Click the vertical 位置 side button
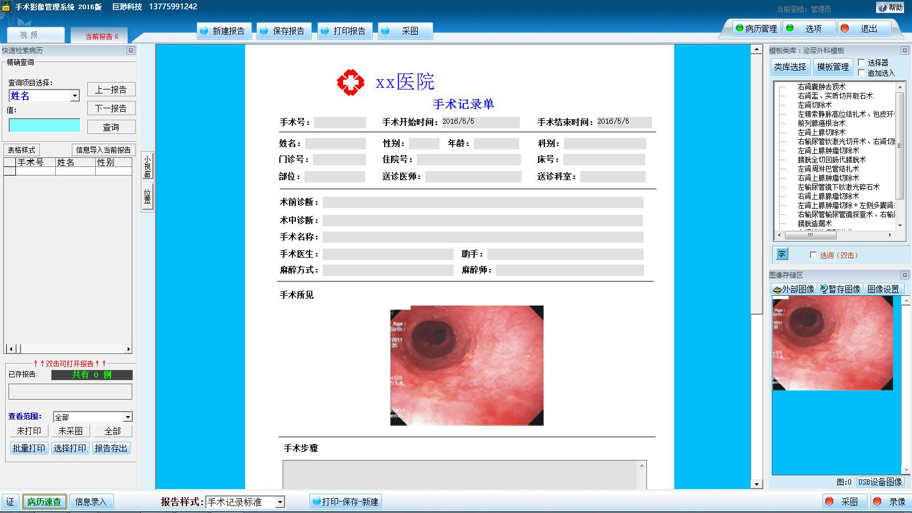 tap(147, 196)
